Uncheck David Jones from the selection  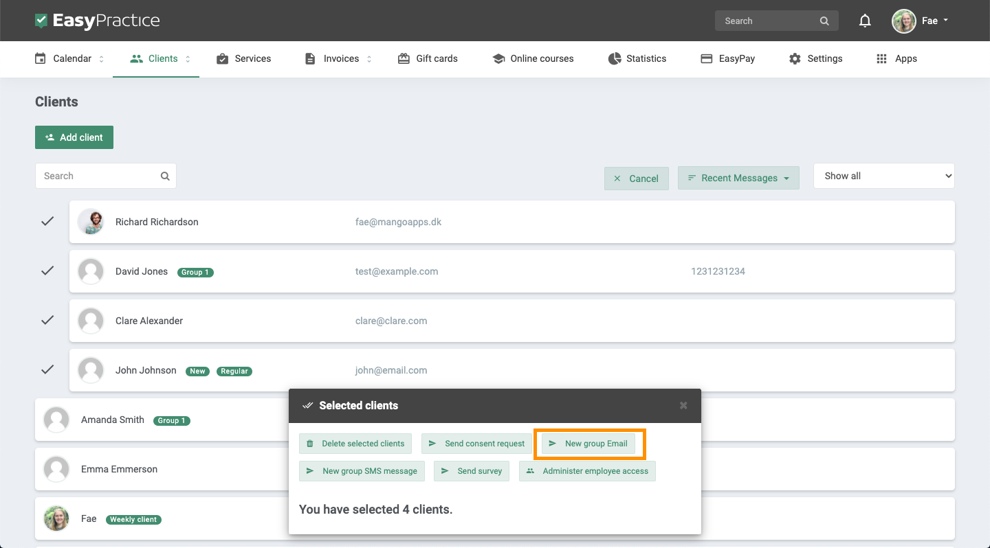[x=47, y=271]
